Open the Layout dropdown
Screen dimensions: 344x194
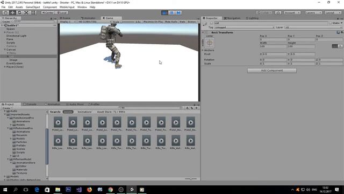pyautogui.click(x=333, y=13)
